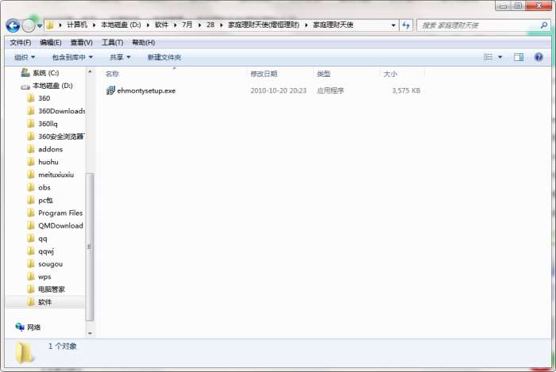This screenshot has width=556, height=372.
Task: Click the Program Files folder icon
Action: (31, 213)
